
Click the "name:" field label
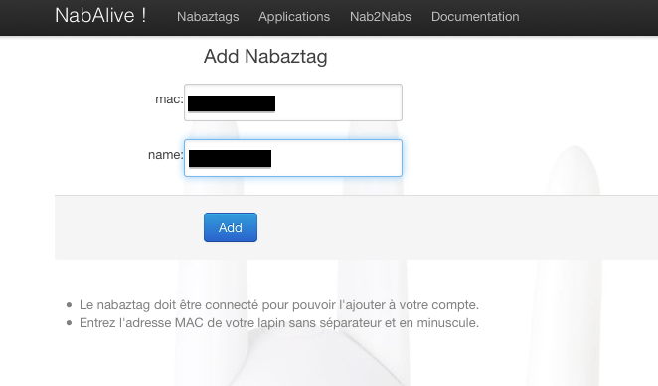tap(166, 155)
